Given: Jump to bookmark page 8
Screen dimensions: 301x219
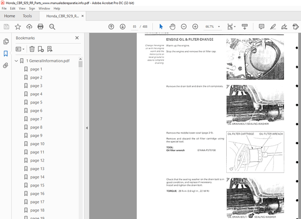Looking at the screenshot, I should pyautogui.click(x=36, y=127).
